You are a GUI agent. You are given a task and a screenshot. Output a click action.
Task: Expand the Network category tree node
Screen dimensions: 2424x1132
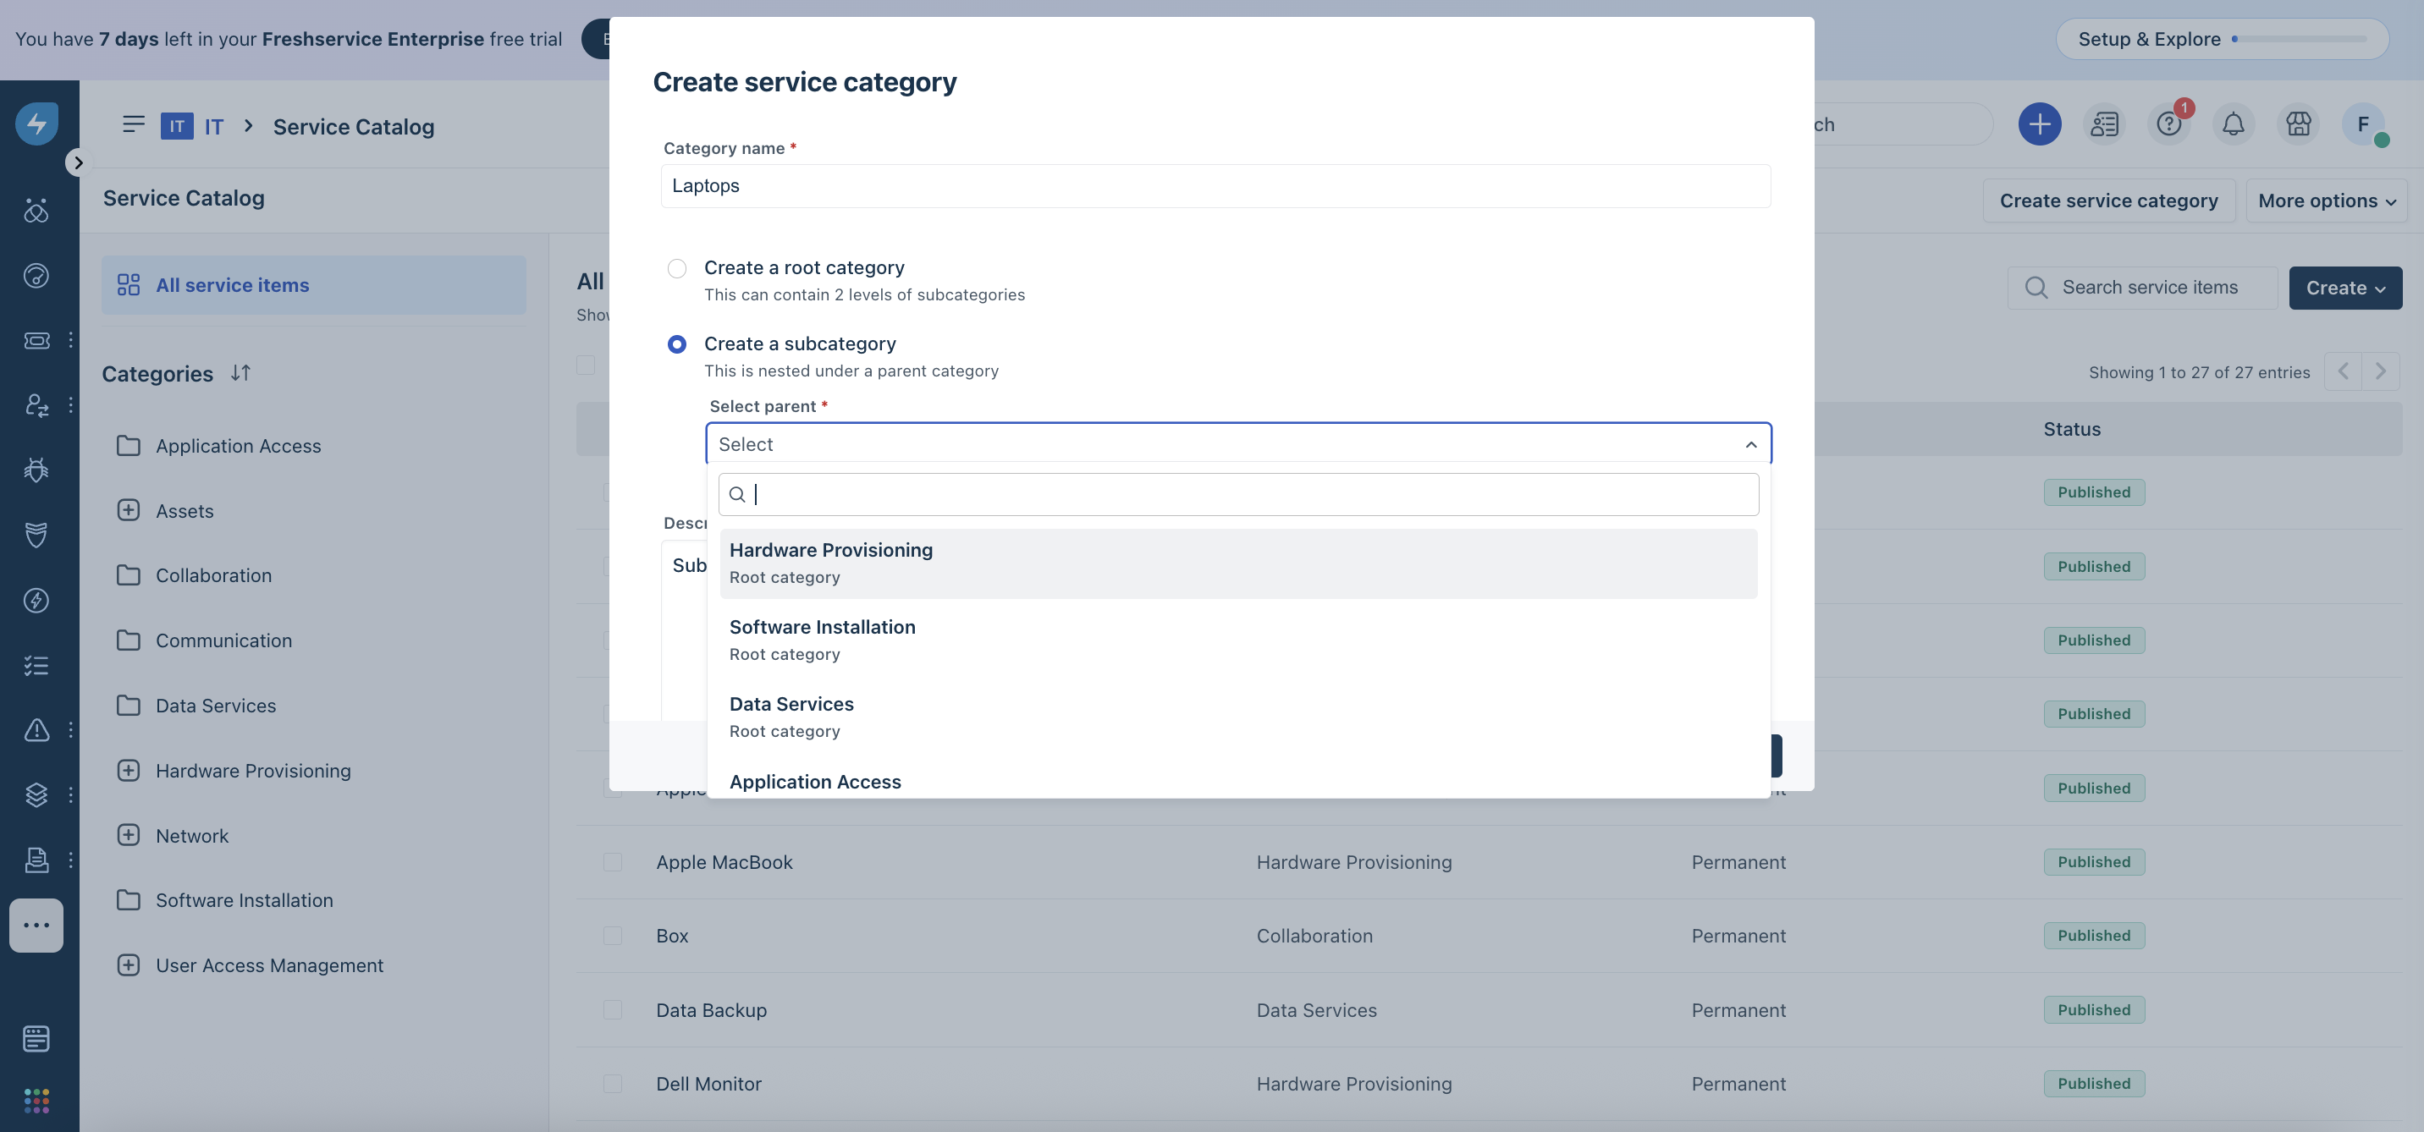pos(129,836)
